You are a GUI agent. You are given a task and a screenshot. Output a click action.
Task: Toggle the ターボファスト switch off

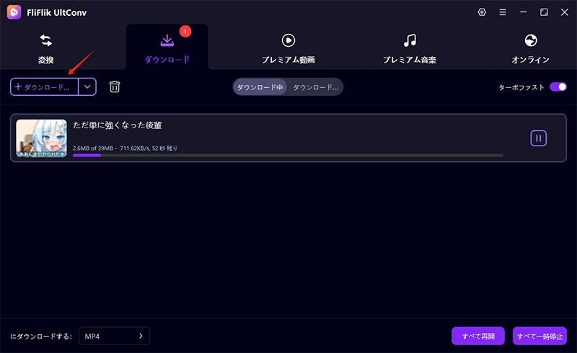(558, 86)
